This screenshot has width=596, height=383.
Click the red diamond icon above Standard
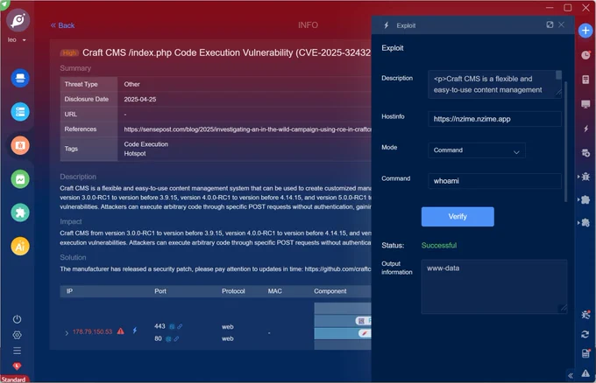pos(18,366)
